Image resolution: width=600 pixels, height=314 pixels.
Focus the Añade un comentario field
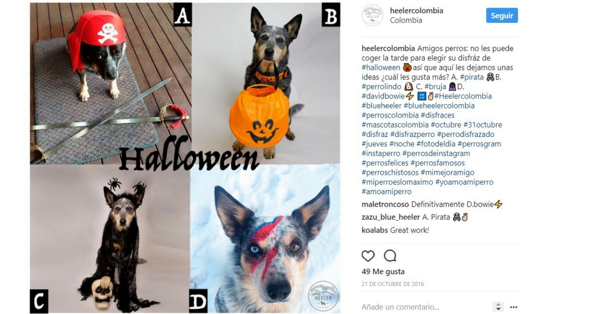click(425, 307)
